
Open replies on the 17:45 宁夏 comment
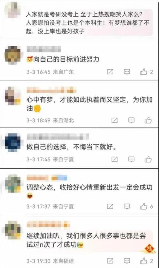point(131,159)
